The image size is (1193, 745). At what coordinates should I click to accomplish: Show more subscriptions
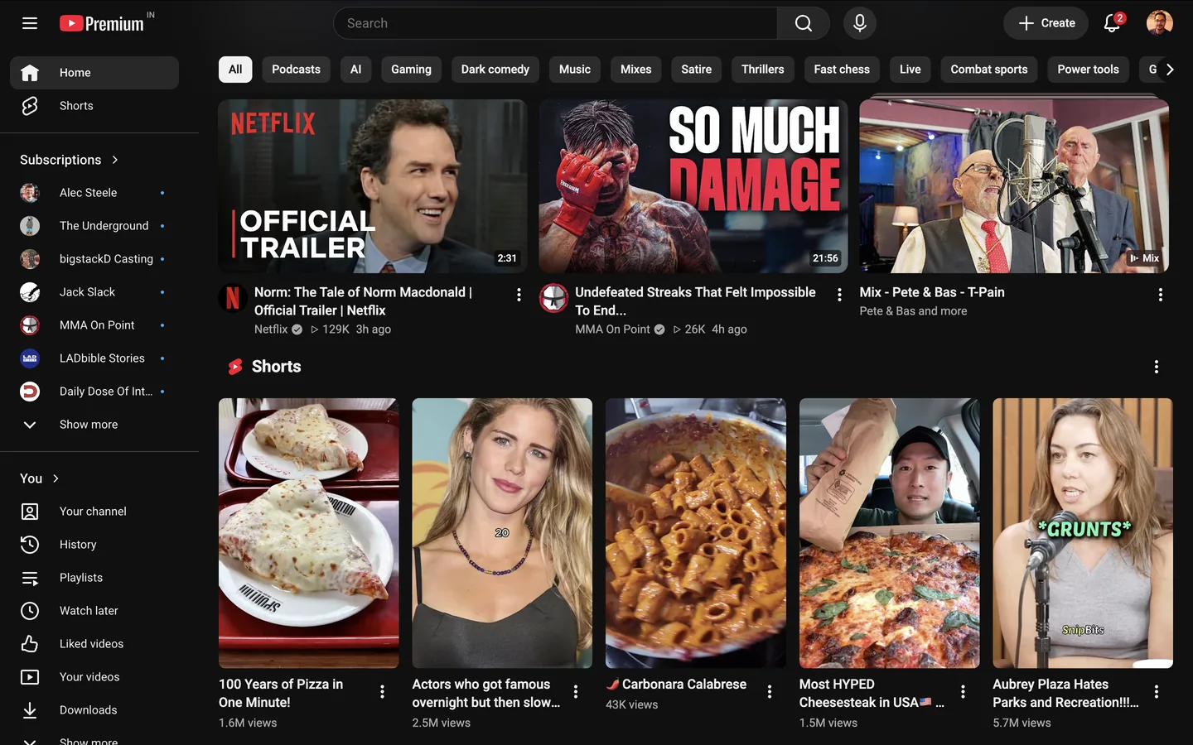click(94, 425)
